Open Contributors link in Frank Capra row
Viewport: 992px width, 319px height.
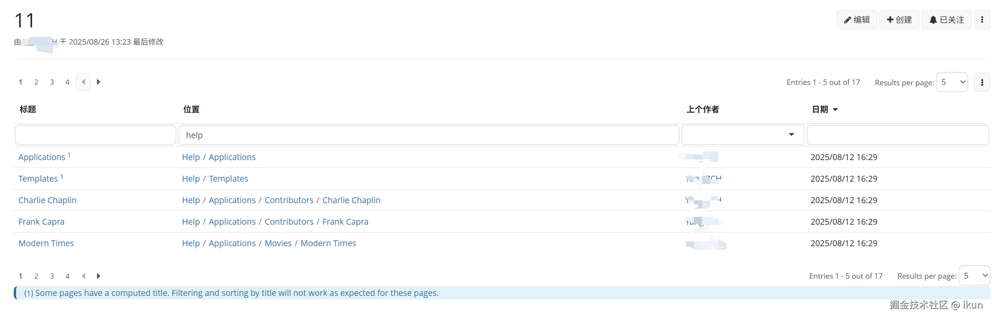tap(289, 222)
